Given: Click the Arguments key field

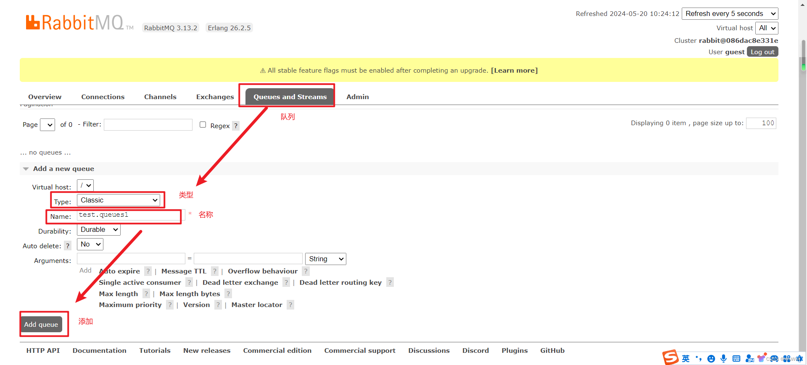Looking at the screenshot, I should (x=131, y=258).
